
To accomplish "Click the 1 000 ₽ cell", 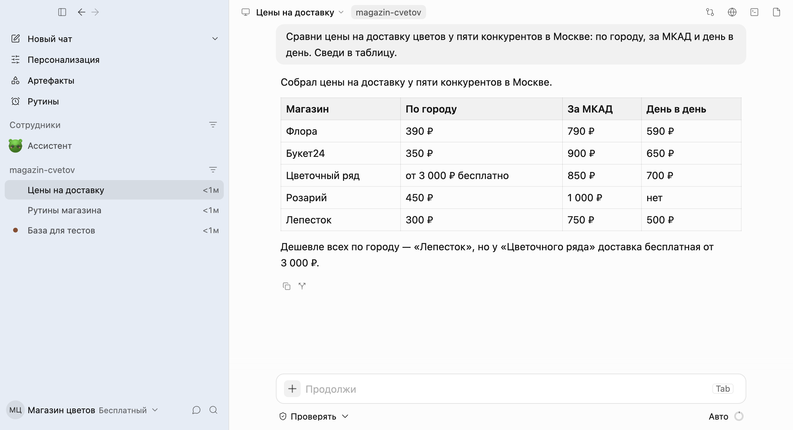I will click(x=602, y=198).
